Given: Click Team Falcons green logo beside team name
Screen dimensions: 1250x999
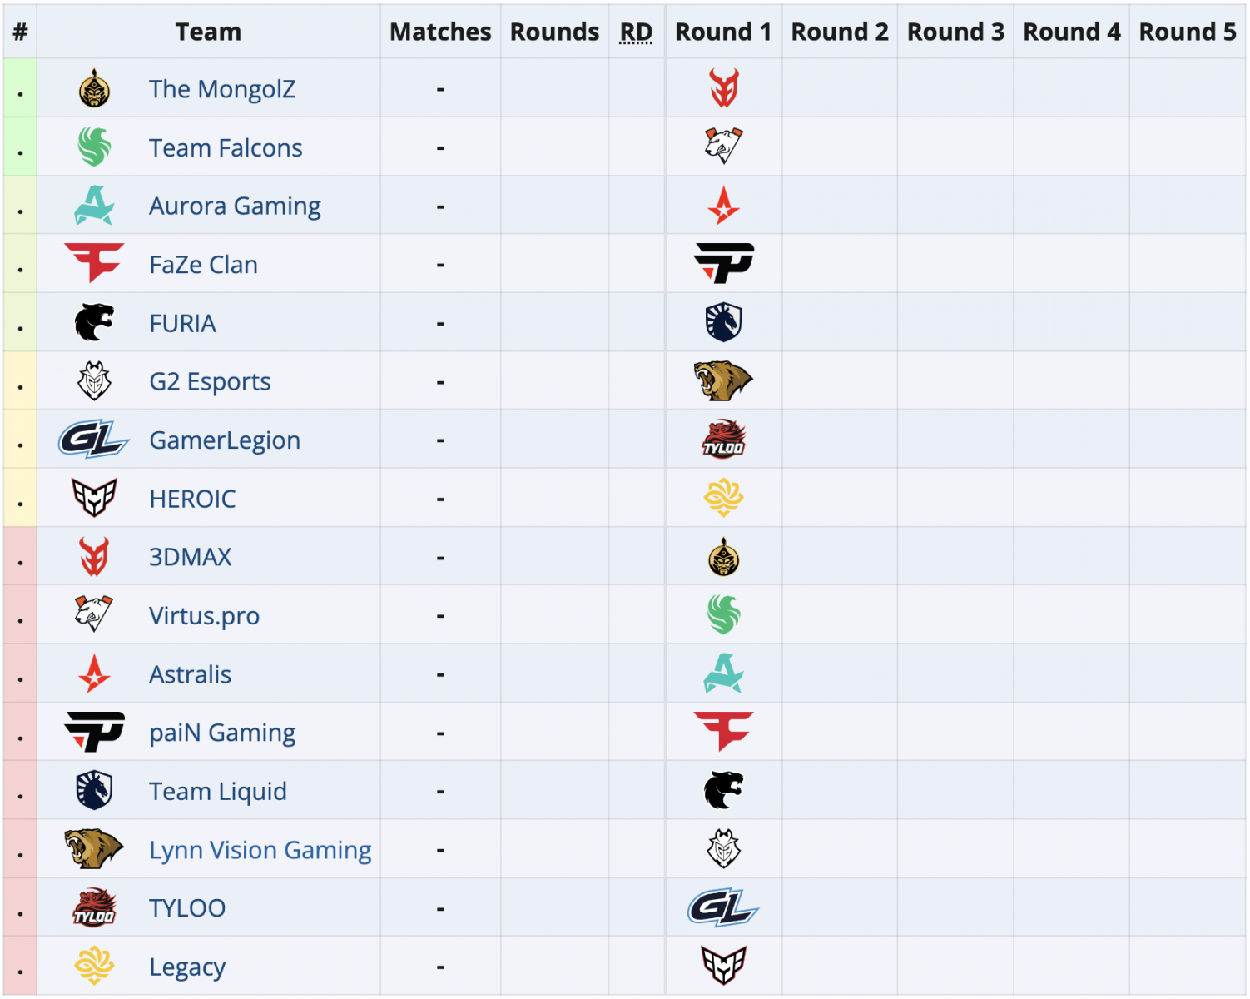Looking at the screenshot, I should click(94, 147).
